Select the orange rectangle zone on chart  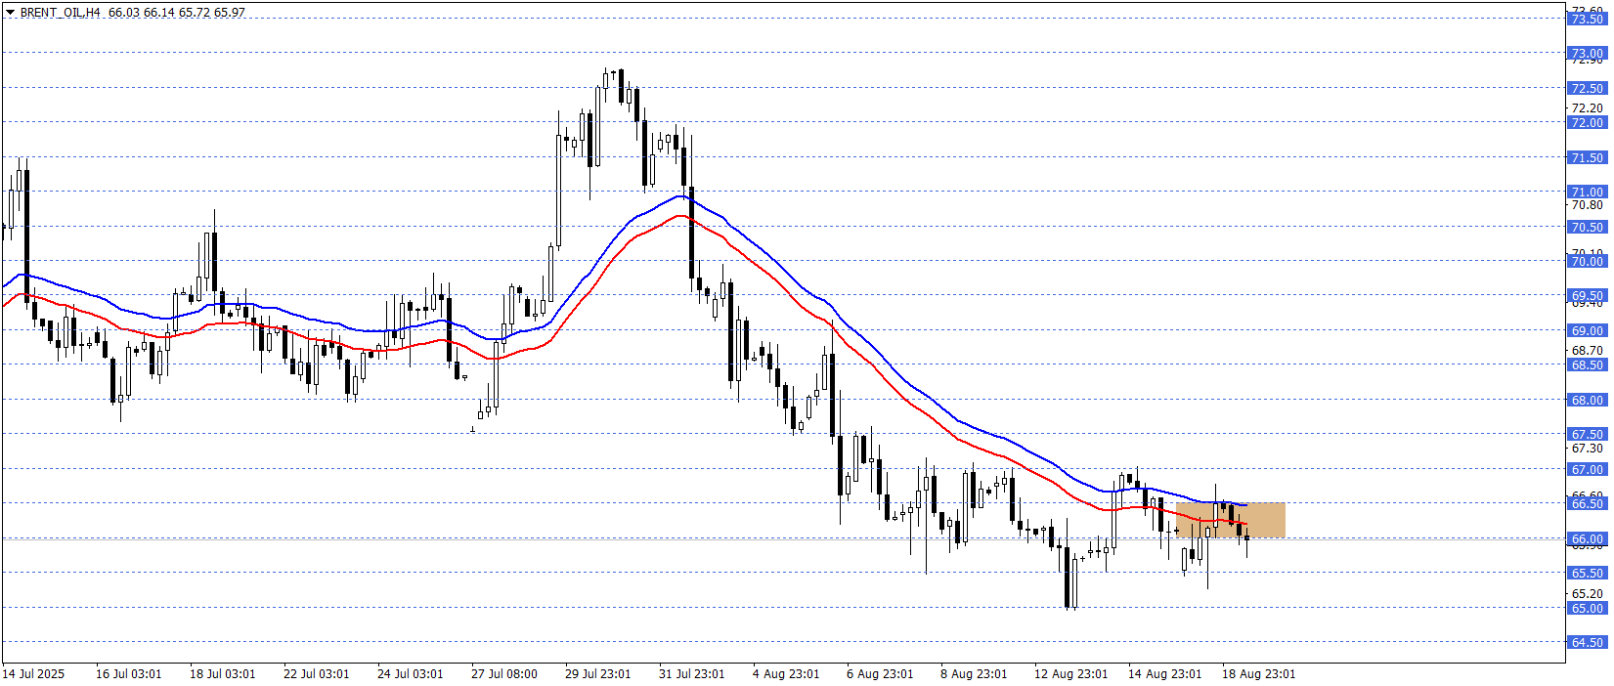(x=1230, y=520)
